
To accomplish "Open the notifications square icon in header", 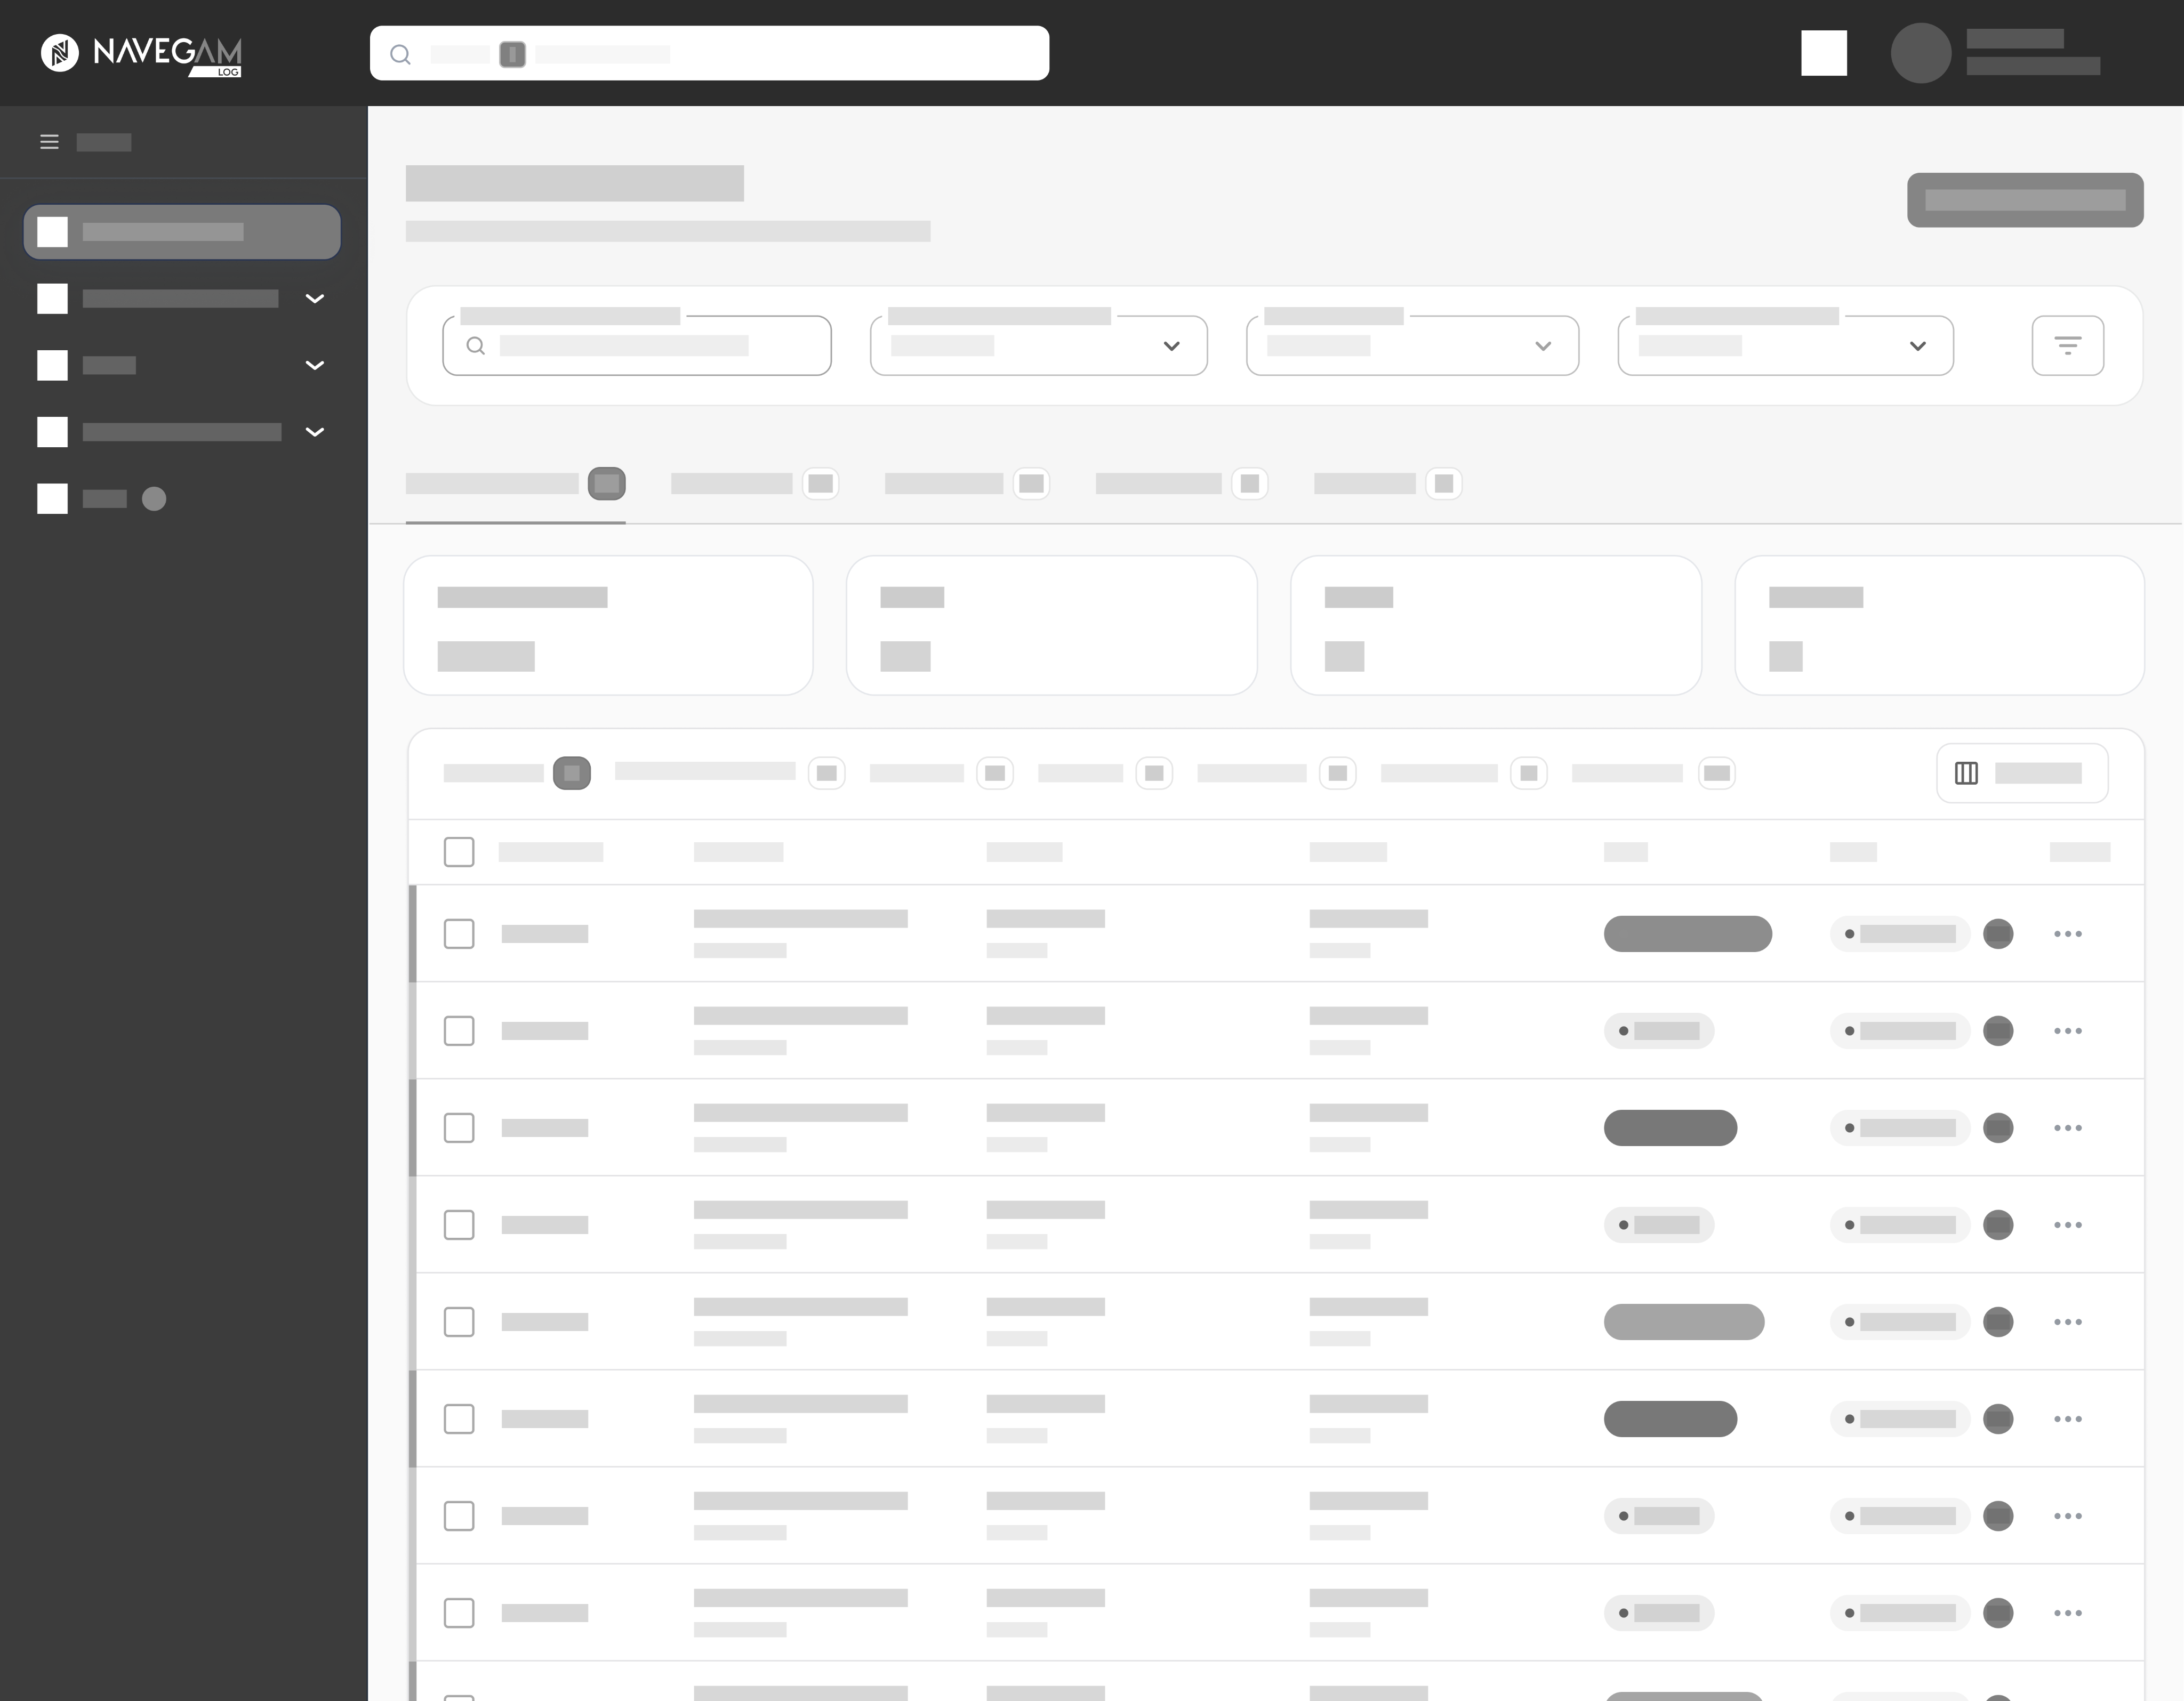I will coord(1824,53).
